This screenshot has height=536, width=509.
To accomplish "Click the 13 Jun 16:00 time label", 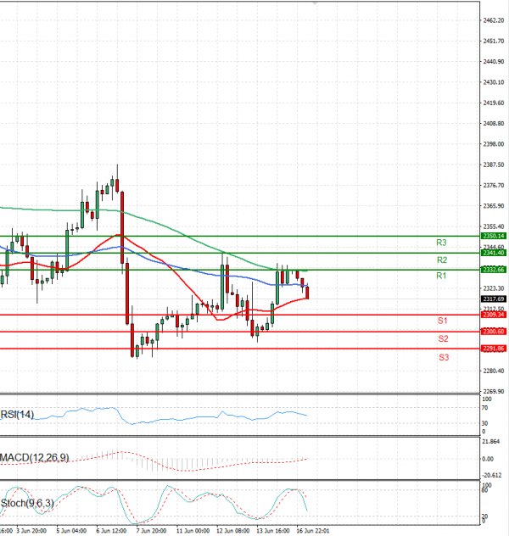I will 273,531.
